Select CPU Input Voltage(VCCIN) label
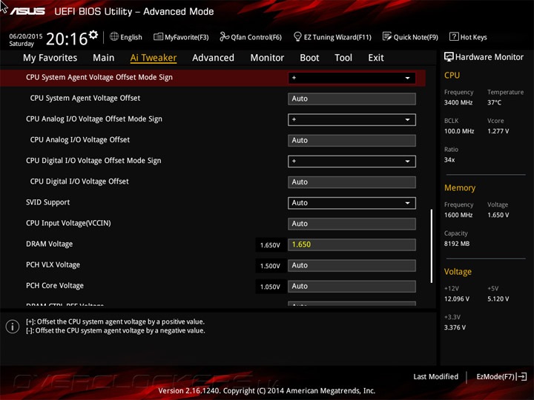The height and width of the screenshot is (400, 534). (x=68, y=223)
